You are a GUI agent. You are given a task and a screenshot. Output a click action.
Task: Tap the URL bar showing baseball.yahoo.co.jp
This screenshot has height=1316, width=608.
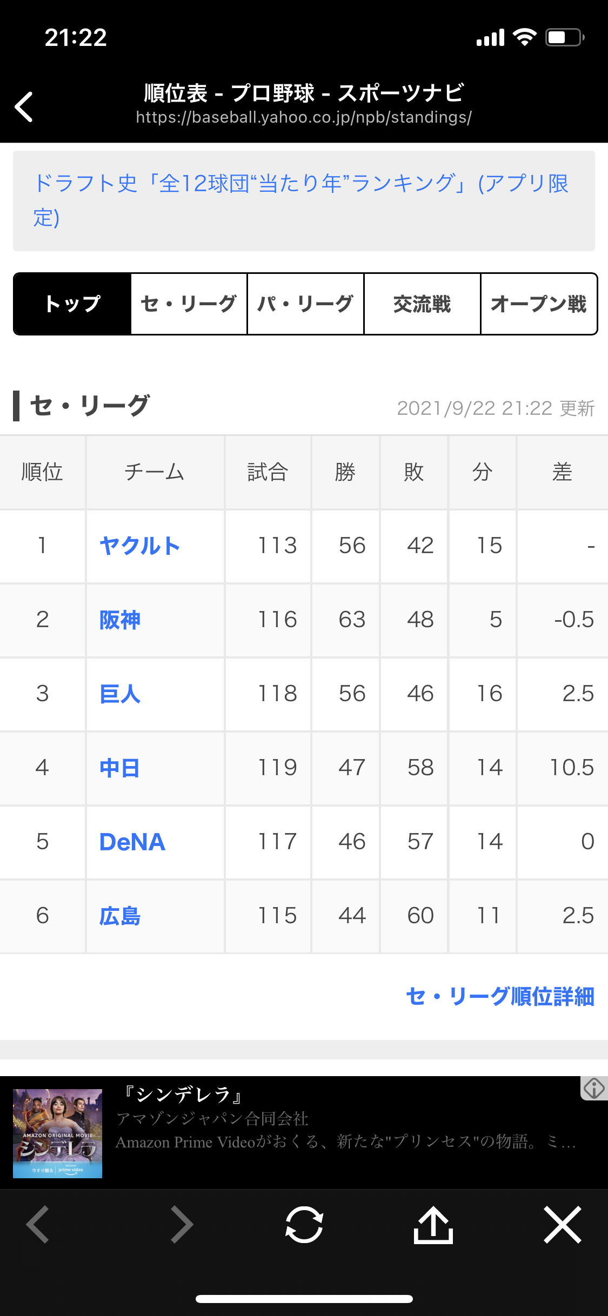pos(304,116)
